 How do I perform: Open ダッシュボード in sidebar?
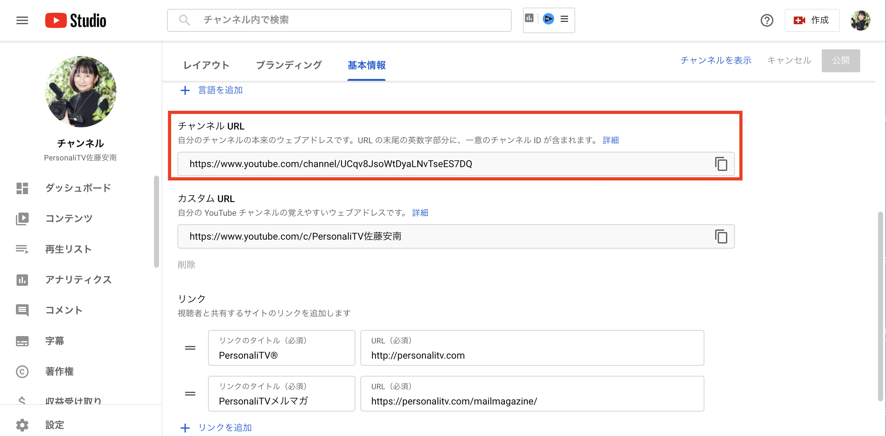78,188
